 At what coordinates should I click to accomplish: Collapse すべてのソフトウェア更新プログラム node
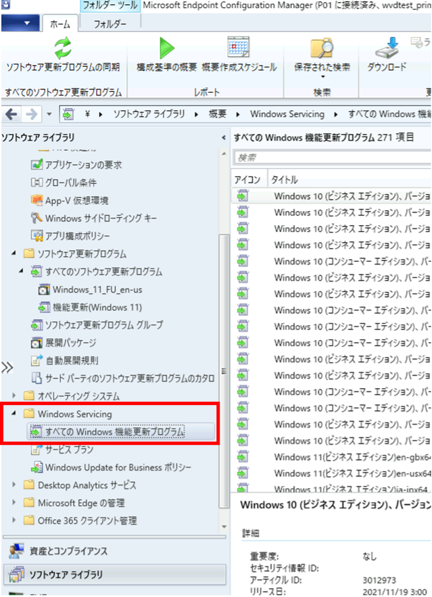coord(22,271)
